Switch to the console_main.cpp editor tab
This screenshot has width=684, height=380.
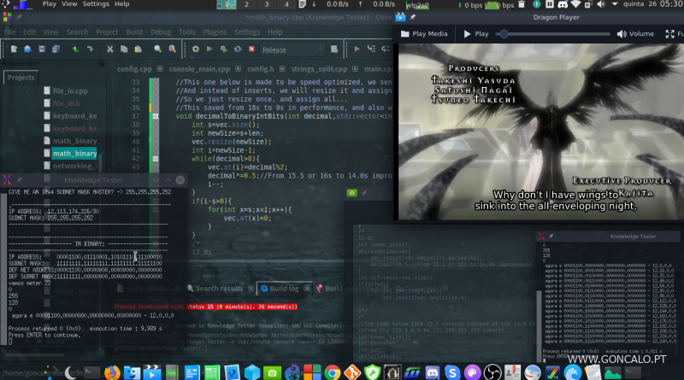[198, 68]
